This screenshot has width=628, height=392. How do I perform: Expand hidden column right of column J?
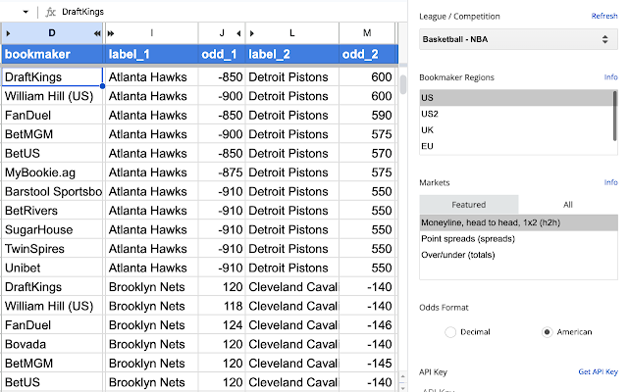click(x=238, y=33)
